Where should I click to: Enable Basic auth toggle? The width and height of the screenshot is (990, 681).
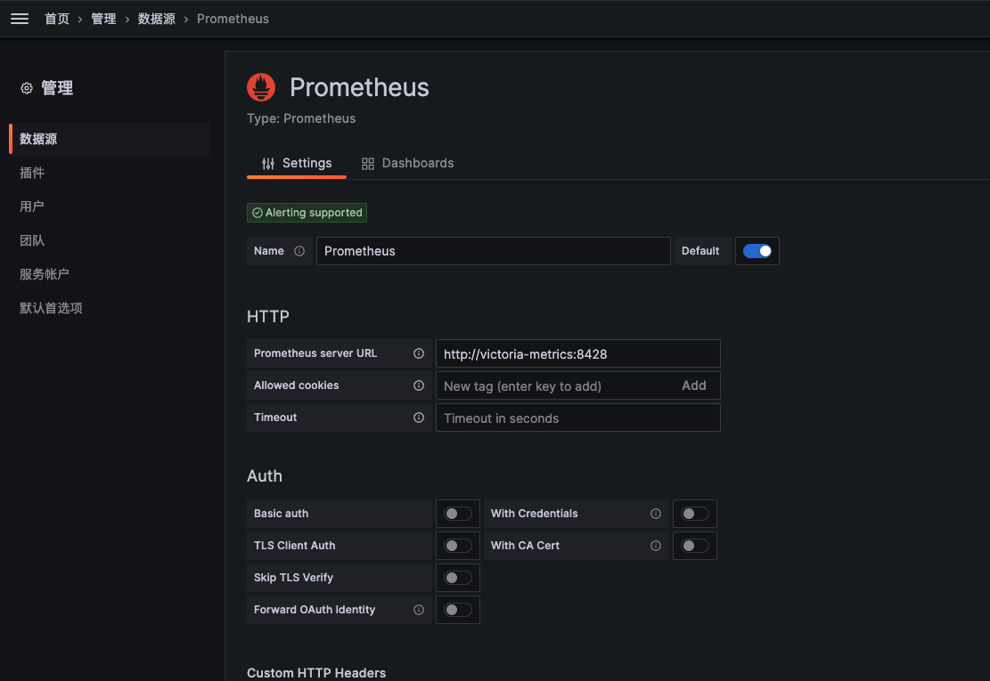coord(458,514)
